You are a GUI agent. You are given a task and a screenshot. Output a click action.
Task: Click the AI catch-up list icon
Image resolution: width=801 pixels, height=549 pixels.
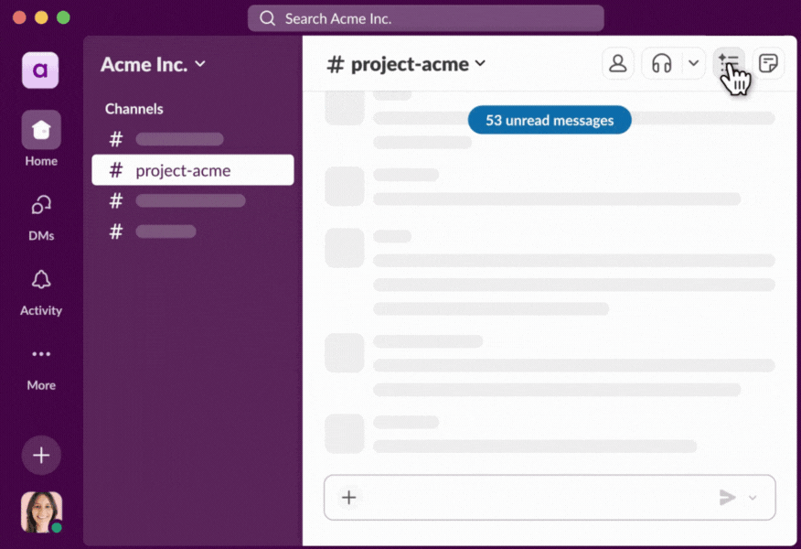728,59
